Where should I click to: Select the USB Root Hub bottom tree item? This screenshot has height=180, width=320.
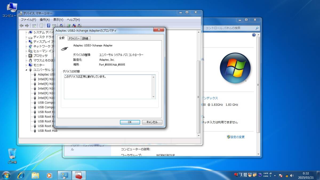[47, 131]
